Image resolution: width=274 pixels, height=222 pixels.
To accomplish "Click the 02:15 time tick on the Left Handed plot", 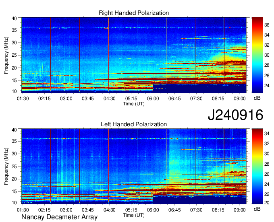I will click(x=44, y=210).
